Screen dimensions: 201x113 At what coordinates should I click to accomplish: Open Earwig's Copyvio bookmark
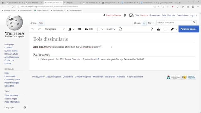click(x=41, y=10)
